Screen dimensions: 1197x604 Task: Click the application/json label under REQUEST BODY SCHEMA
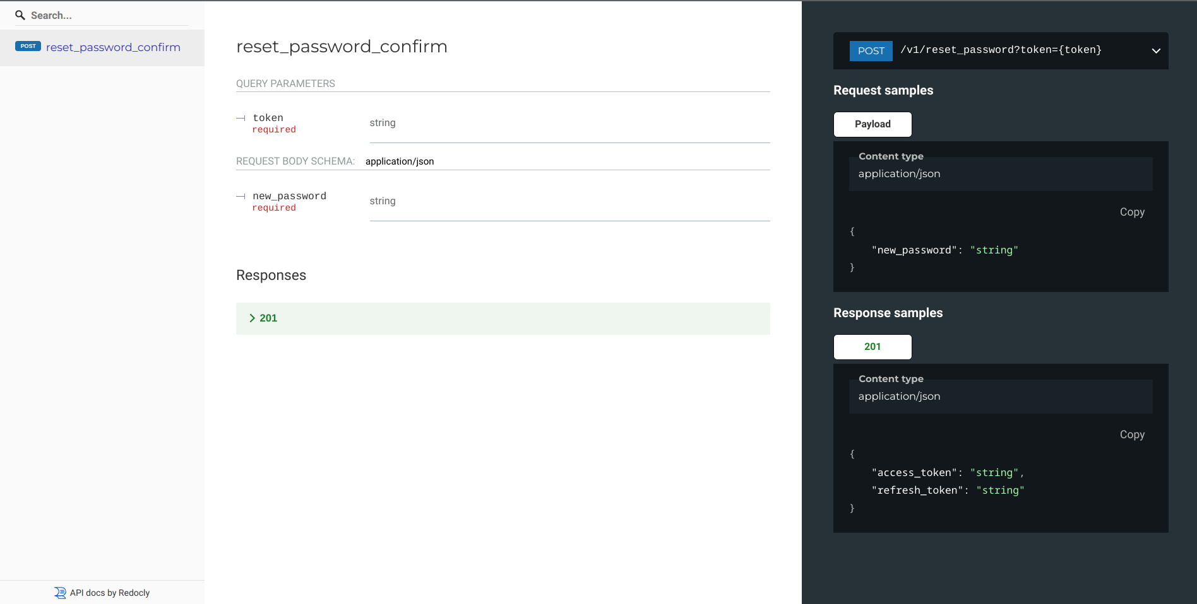coord(400,161)
